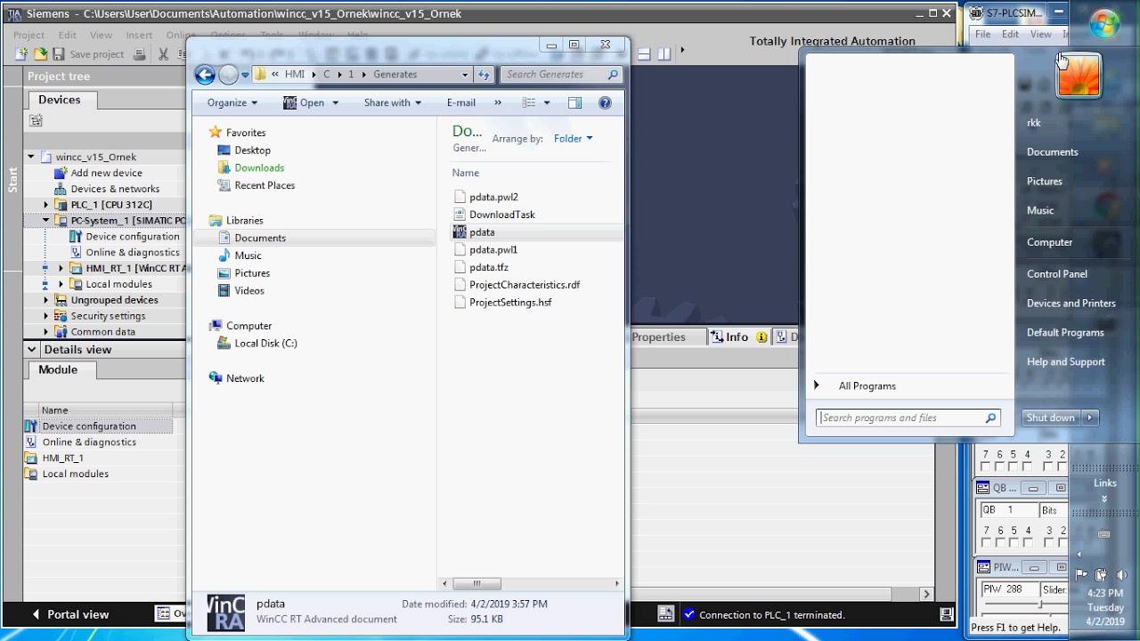Click the Cut scissors icon in TIA toolbar

click(x=163, y=54)
